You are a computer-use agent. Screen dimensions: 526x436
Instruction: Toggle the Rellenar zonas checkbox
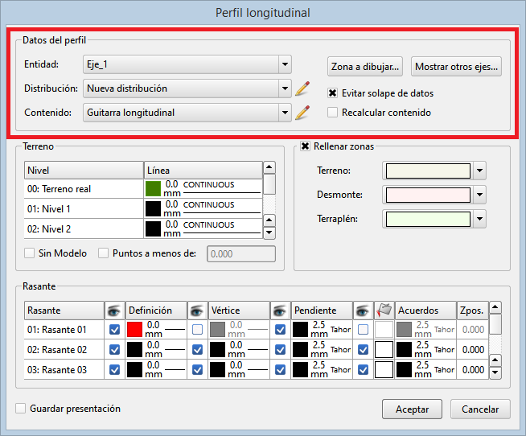pos(305,146)
